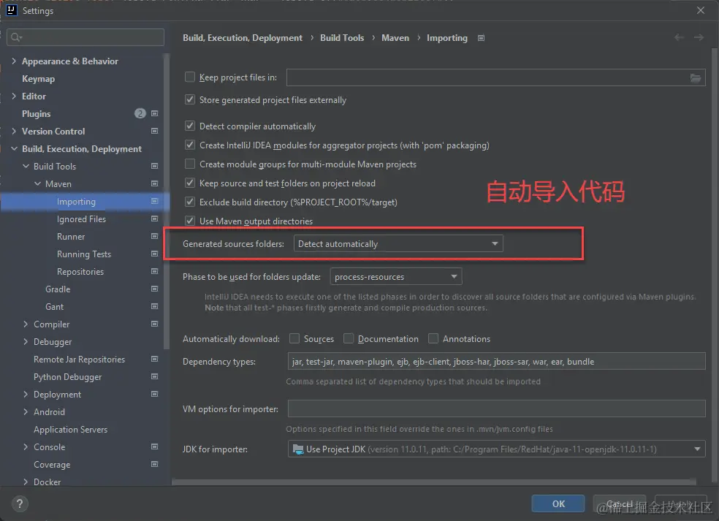Click Build, Execution, Deployment breadcrumb
Image resolution: width=719 pixels, height=521 pixels.
pos(243,38)
